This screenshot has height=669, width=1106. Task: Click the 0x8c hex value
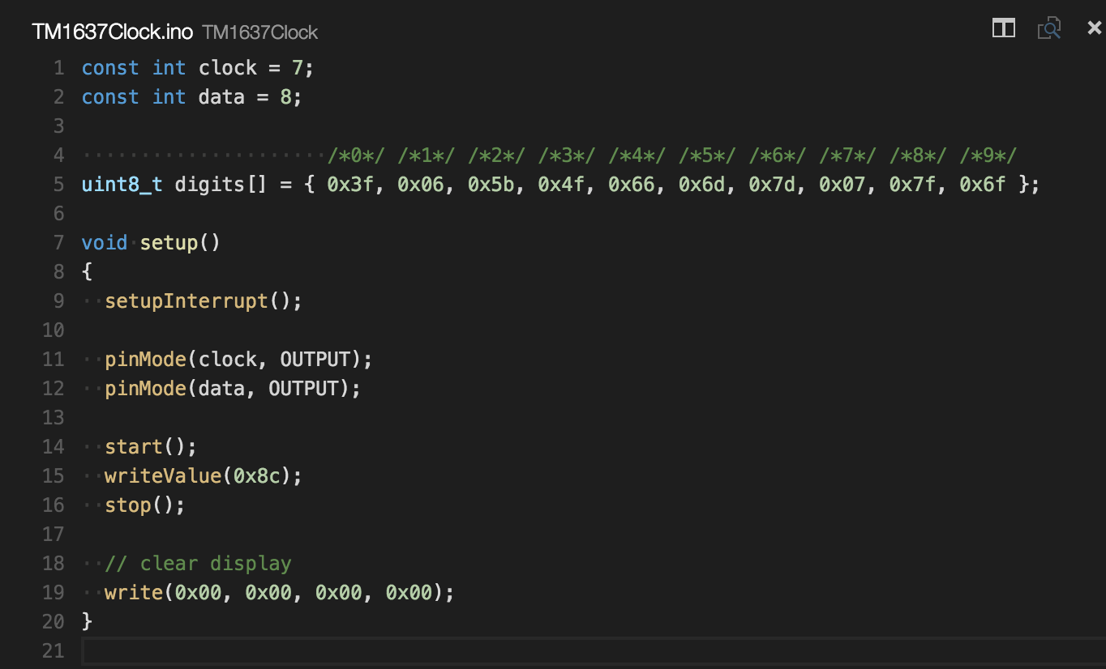[x=256, y=476]
